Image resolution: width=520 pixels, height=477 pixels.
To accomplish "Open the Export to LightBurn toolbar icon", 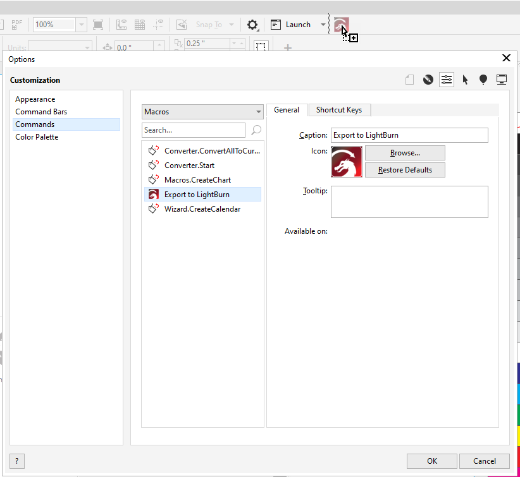I will (x=341, y=25).
